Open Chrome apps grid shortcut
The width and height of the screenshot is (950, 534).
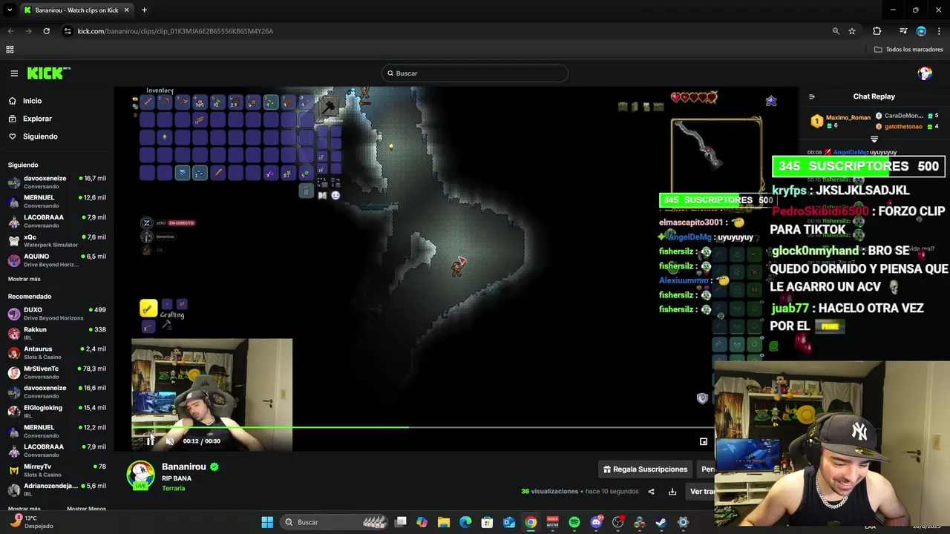(10, 50)
